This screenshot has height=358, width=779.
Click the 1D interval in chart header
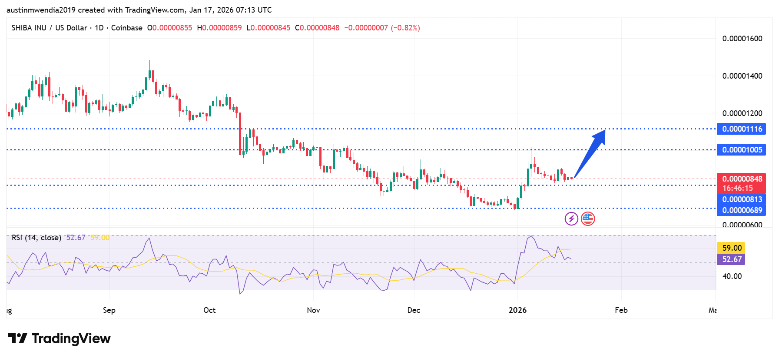pos(99,28)
